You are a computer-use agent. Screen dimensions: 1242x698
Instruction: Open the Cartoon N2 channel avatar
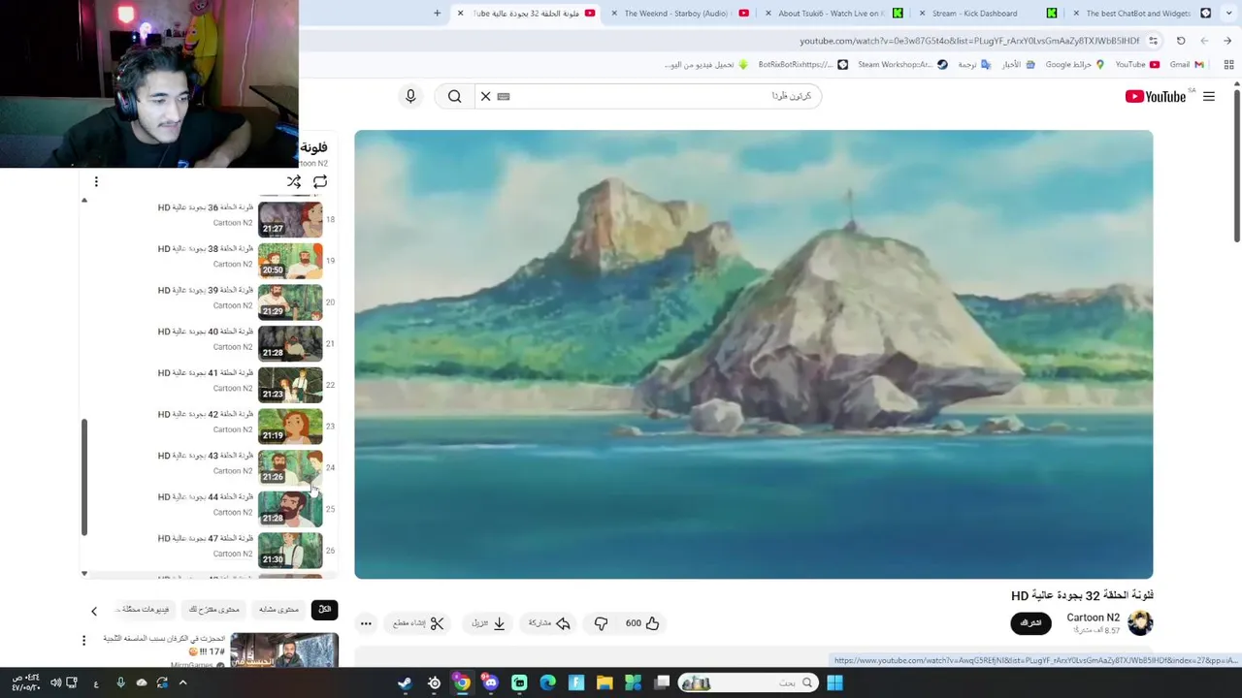coord(1140,622)
